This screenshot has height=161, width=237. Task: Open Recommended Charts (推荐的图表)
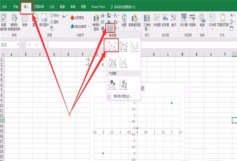click(96, 22)
